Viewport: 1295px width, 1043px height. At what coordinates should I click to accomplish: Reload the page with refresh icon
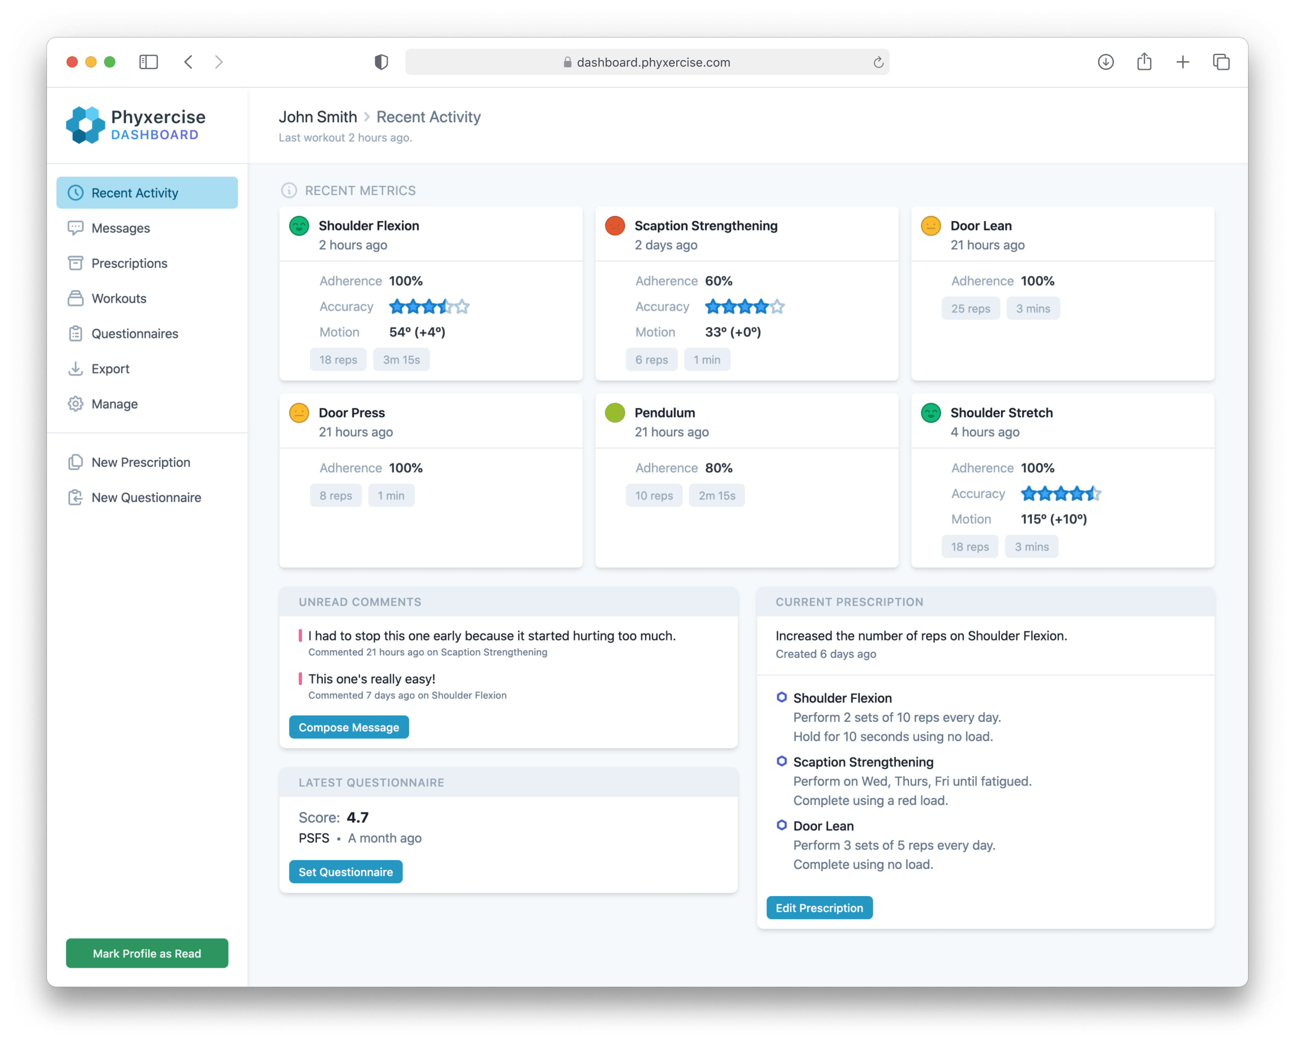[878, 62]
